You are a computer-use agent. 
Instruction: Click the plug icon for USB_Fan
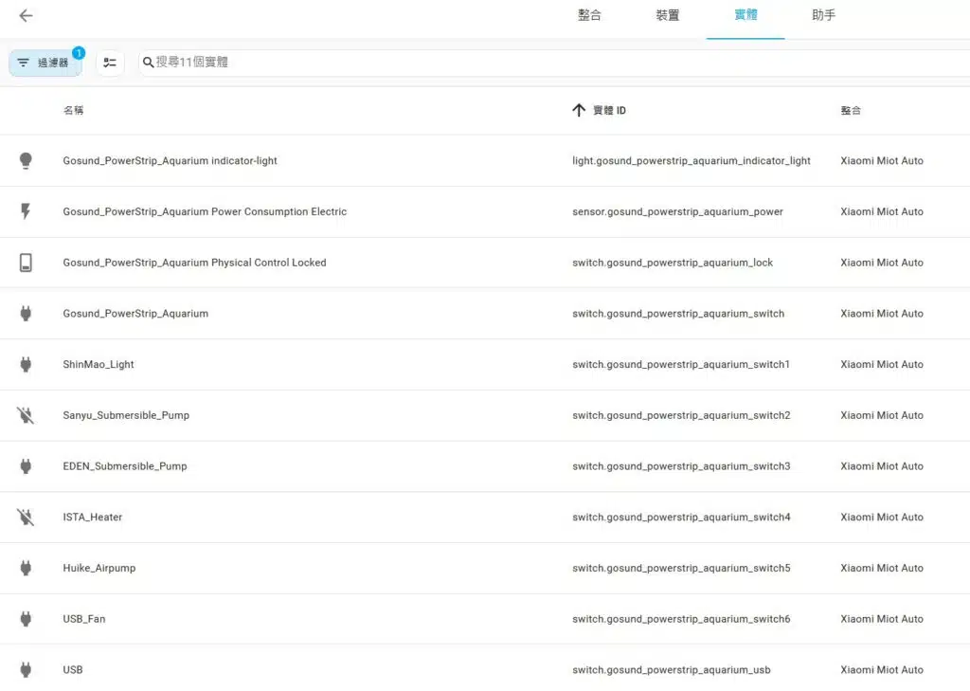(26, 619)
